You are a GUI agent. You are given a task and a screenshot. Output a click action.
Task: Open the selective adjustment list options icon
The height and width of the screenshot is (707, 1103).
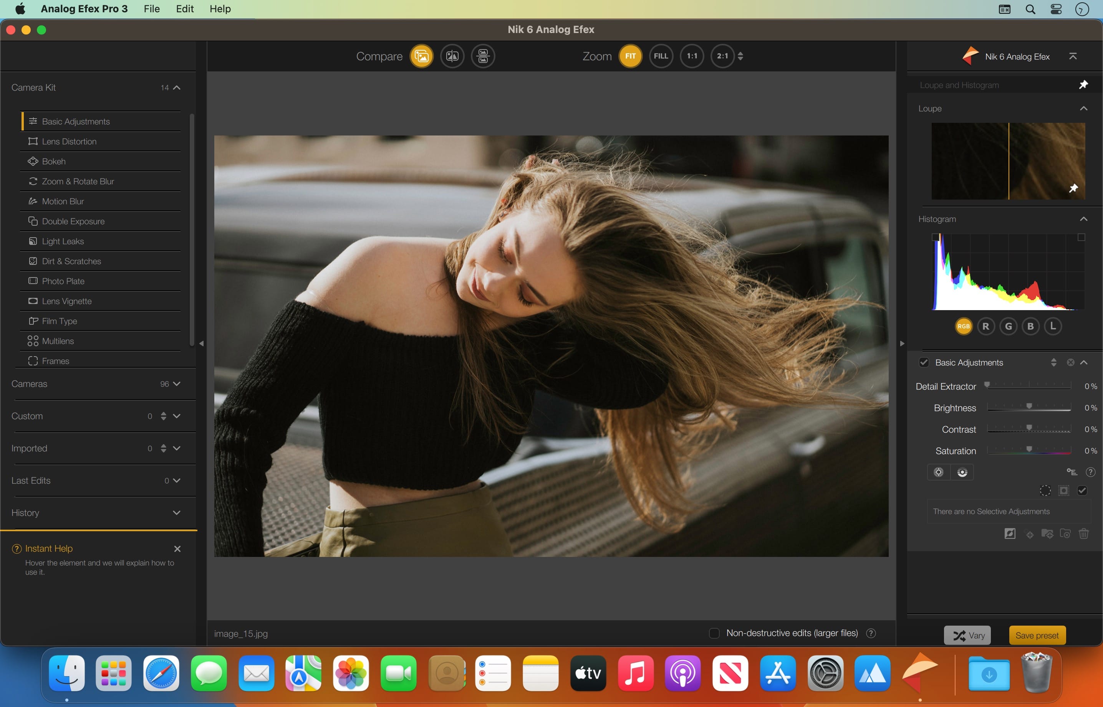click(1071, 472)
